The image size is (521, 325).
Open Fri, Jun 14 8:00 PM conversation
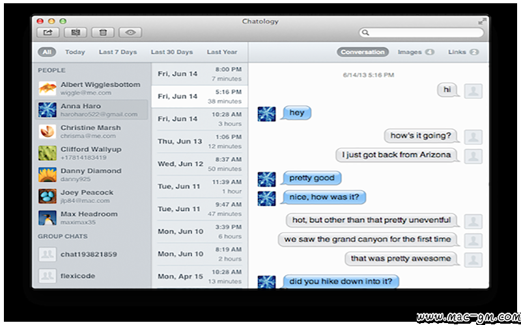click(x=200, y=74)
